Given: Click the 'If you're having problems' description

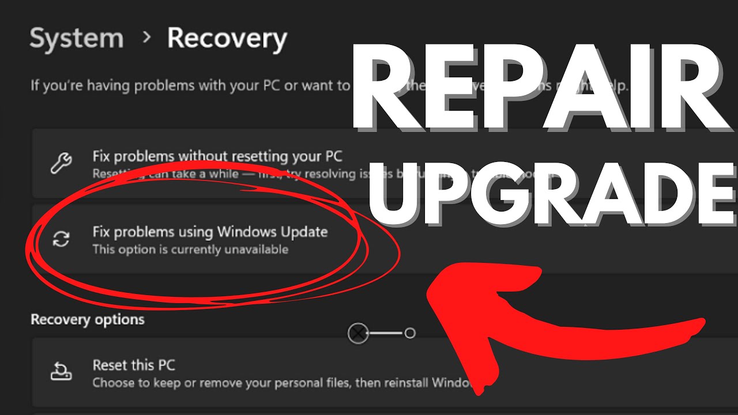Looking at the screenshot, I should (x=190, y=86).
